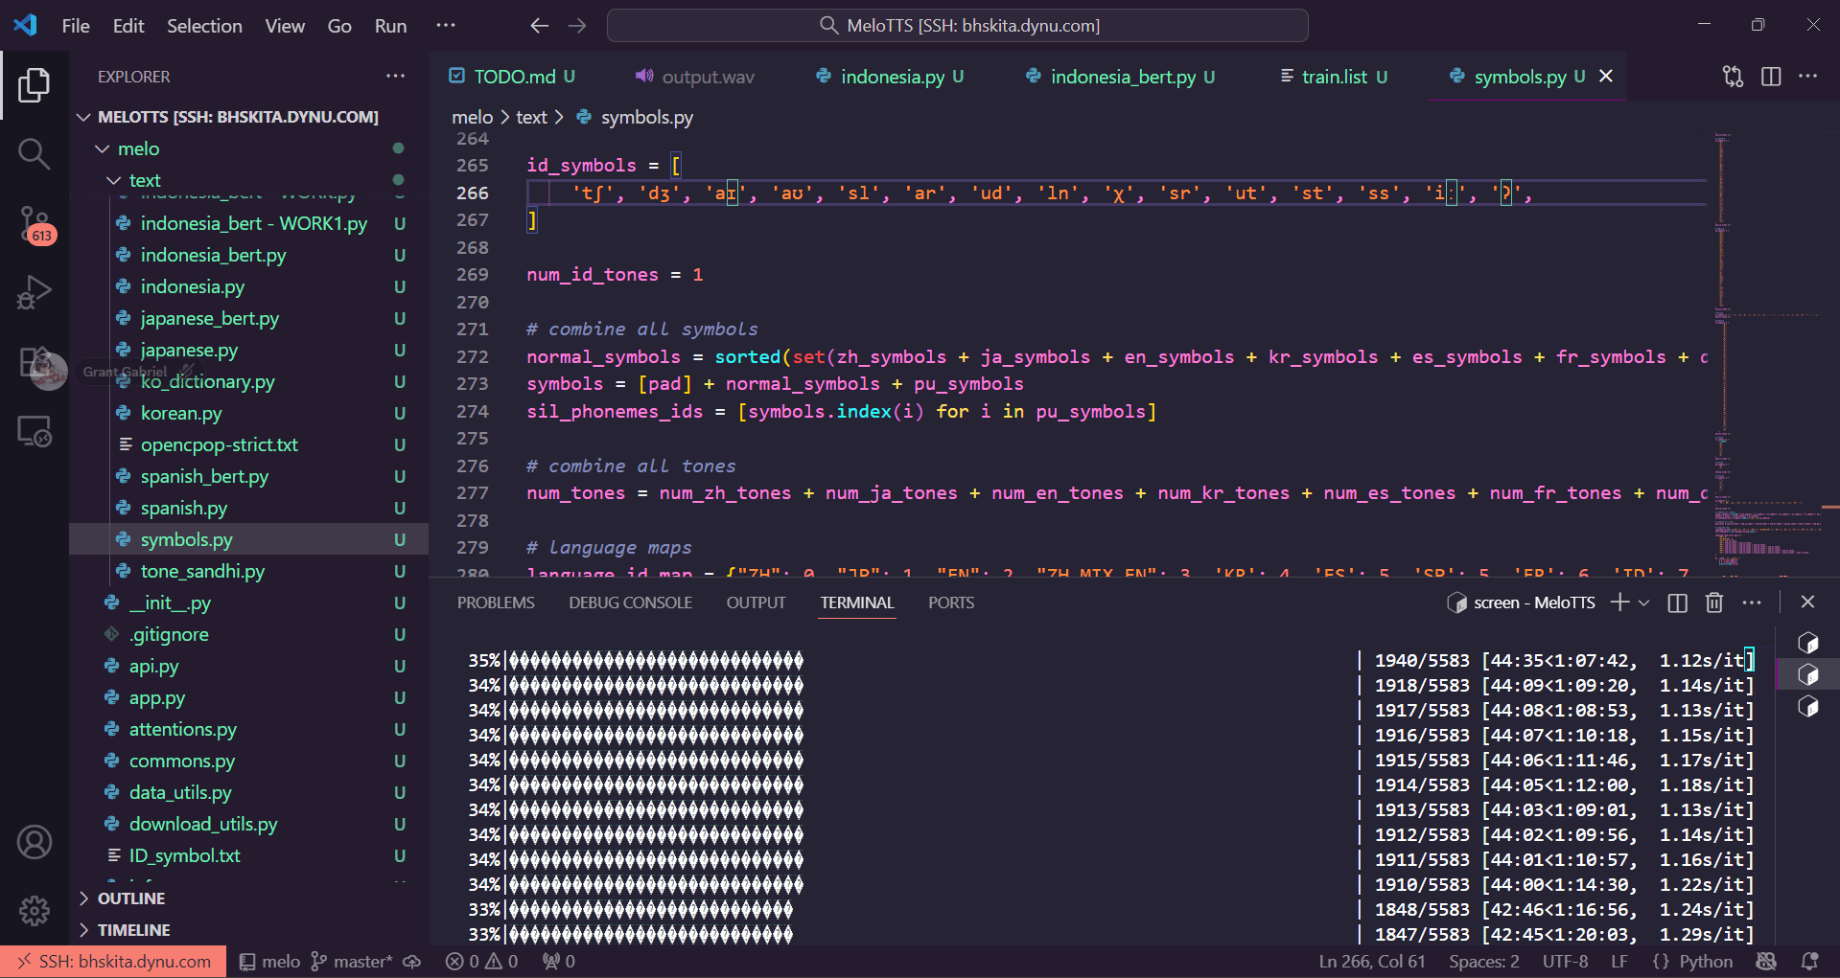The height and width of the screenshot is (978, 1840).
Task: Click the MeloTTS command center search field
Action: [958, 26]
